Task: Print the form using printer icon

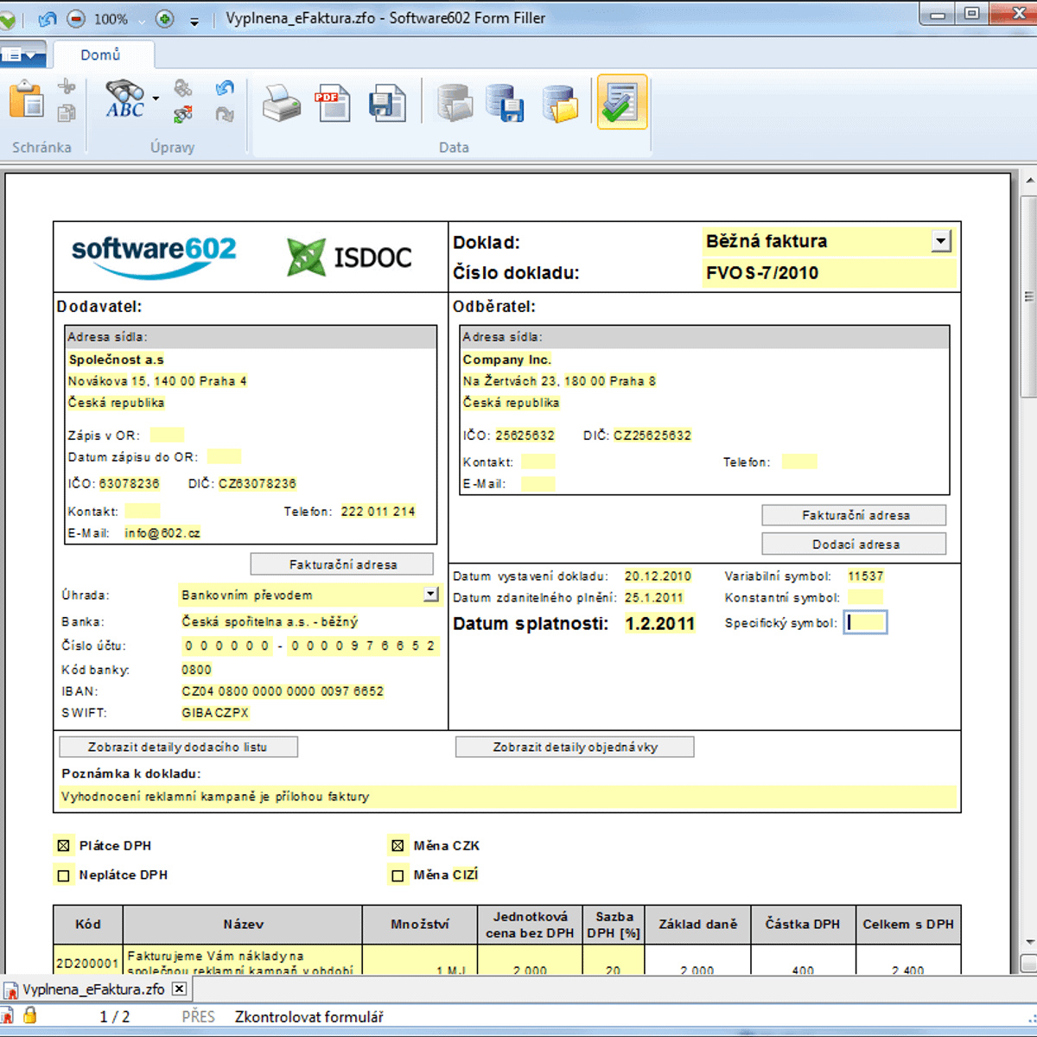Action: tap(281, 103)
